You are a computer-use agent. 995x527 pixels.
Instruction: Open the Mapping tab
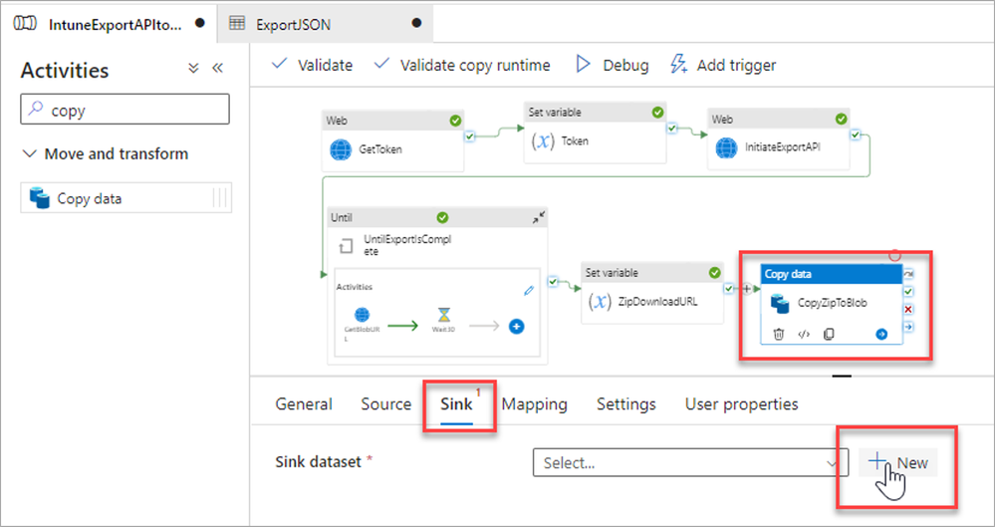coord(534,404)
